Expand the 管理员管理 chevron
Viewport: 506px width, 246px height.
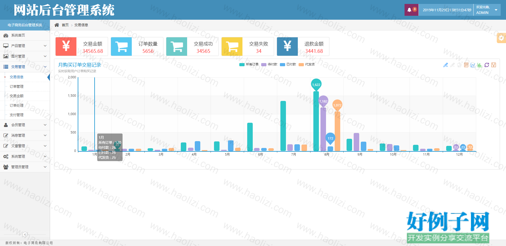pyautogui.click(x=45, y=167)
